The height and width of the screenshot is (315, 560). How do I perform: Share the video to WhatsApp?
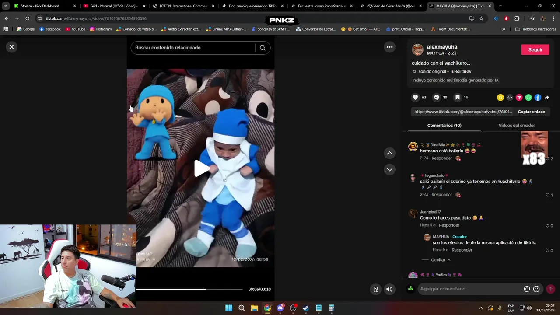tap(528, 98)
